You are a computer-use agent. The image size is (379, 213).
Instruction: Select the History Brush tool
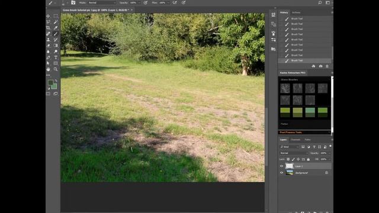pos(56,40)
